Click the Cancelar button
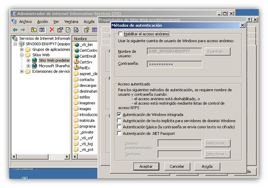The image size is (268, 188). (177, 167)
